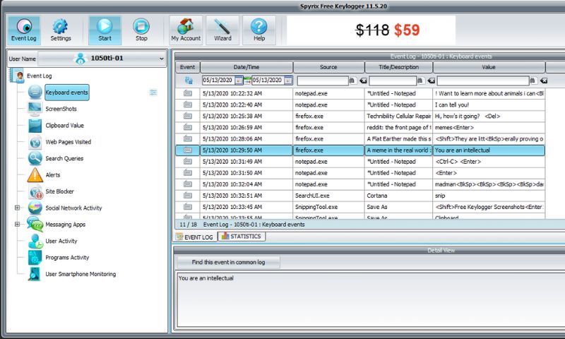Launch the Wizard tool

pos(222,30)
